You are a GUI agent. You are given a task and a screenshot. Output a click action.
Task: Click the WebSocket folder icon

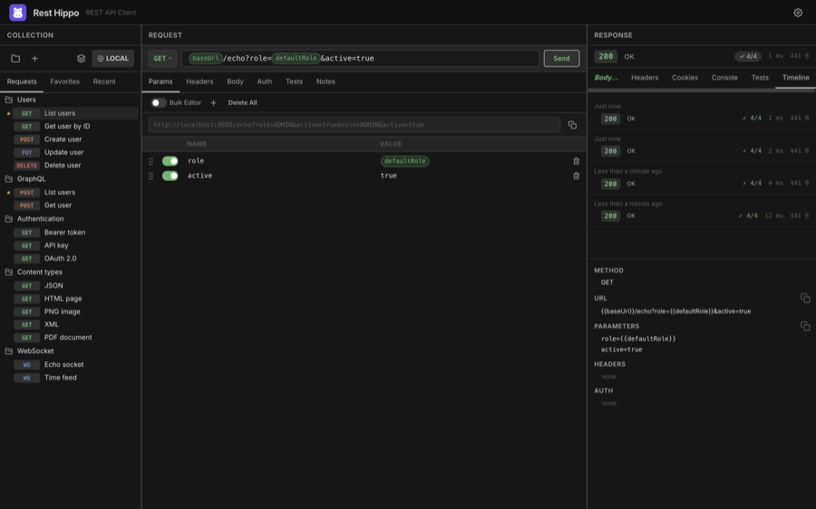pos(9,351)
